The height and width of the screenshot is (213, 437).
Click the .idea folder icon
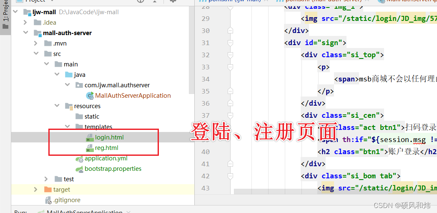(38, 22)
